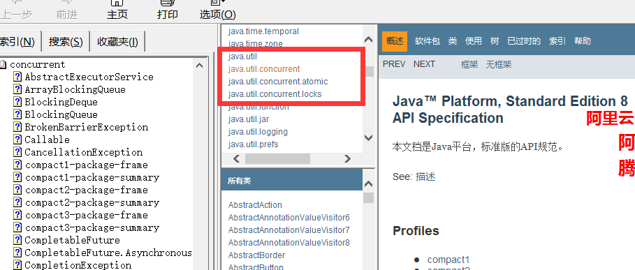This screenshot has height=270, width=635.
Task: Open java.time.temporal package link
Action: (x=263, y=31)
